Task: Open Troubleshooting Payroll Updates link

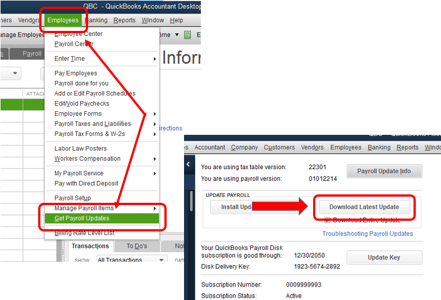Action: tap(367, 234)
